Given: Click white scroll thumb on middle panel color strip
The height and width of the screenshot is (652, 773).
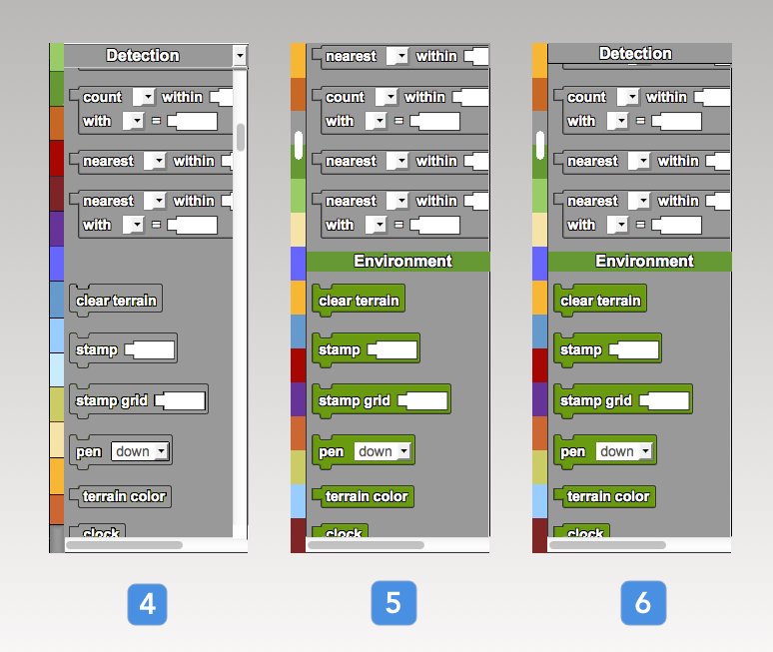Looking at the screenshot, I should [299, 145].
